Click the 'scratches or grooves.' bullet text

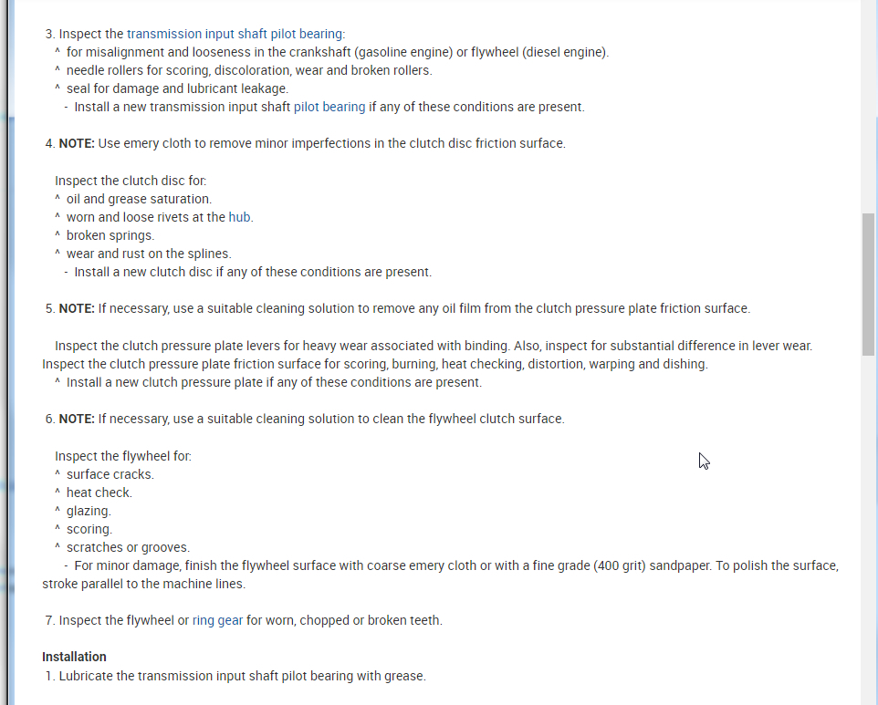[128, 547]
